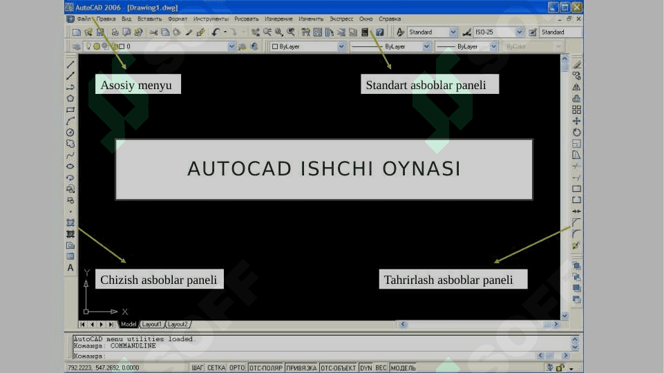Select the Fillet modify tool

(576, 233)
